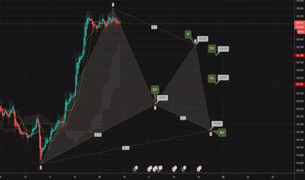Click the Japan flag event badged 9
The height and width of the screenshot is (180, 305).
coord(198,170)
